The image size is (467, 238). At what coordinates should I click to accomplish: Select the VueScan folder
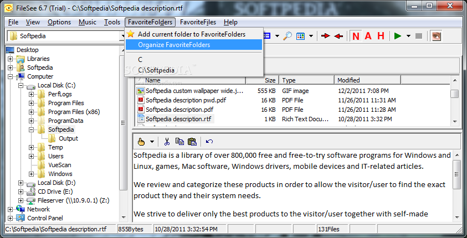(60, 165)
